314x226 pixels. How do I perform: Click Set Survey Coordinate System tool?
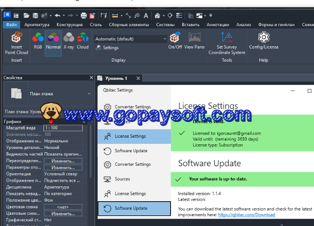[227, 43]
